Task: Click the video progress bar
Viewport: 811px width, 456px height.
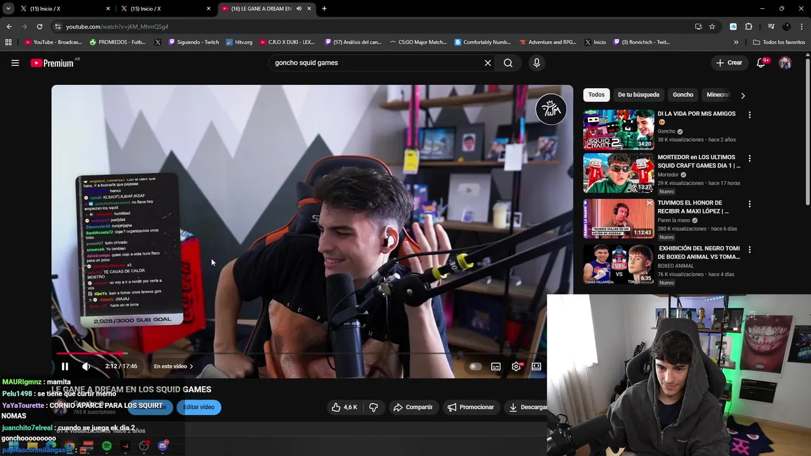Action: (x=301, y=353)
